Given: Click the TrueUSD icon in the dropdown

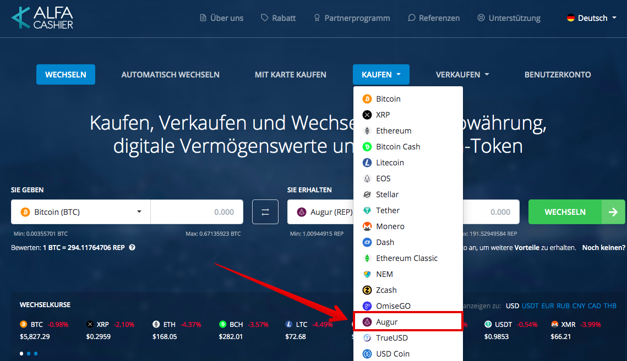Looking at the screenshot, I should tap(367, 338).
